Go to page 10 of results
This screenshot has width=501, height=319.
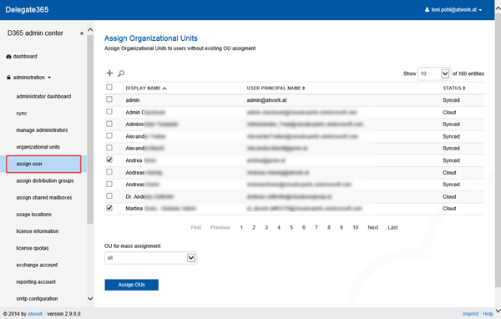[x=356, y=228]
